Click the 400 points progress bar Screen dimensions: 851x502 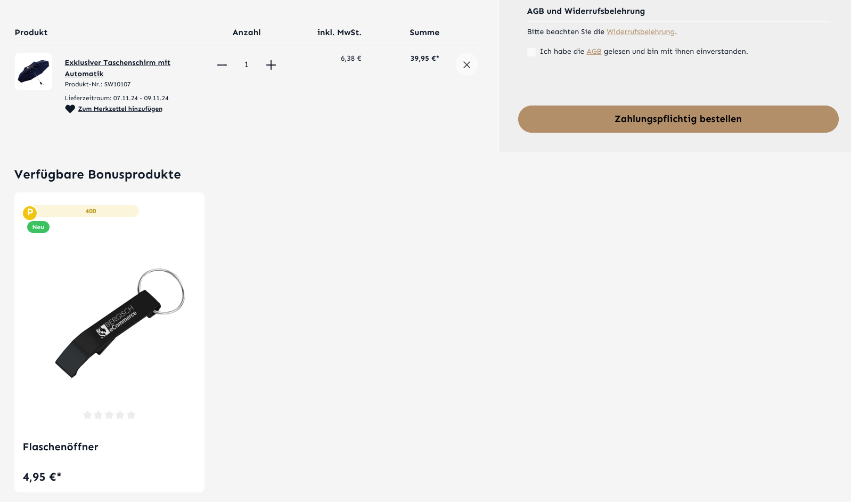[91, 211]
